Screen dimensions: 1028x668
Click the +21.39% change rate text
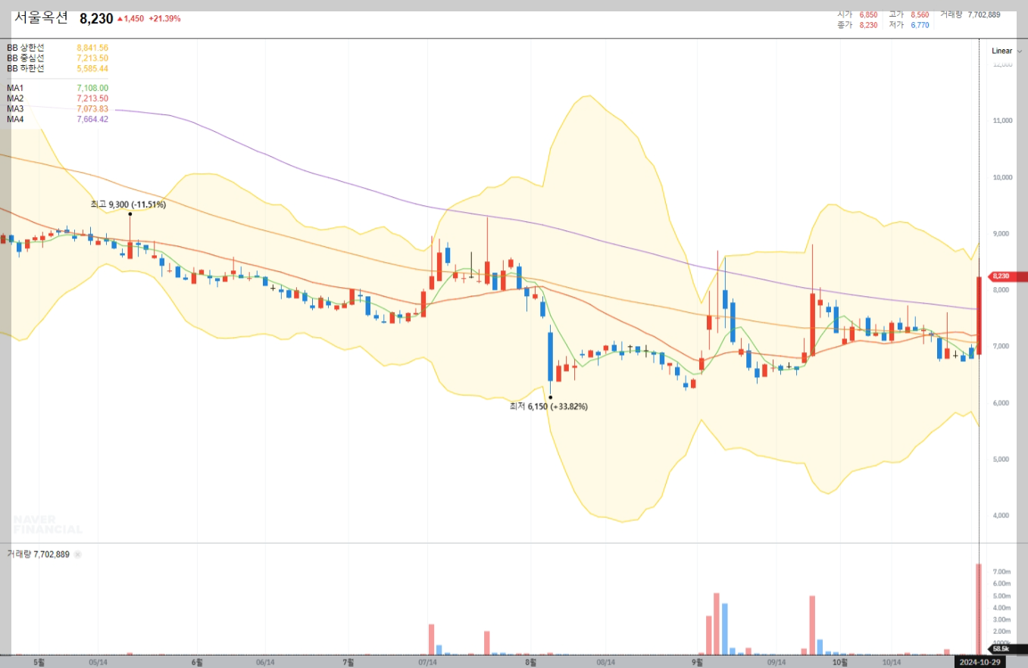(164, 18)
